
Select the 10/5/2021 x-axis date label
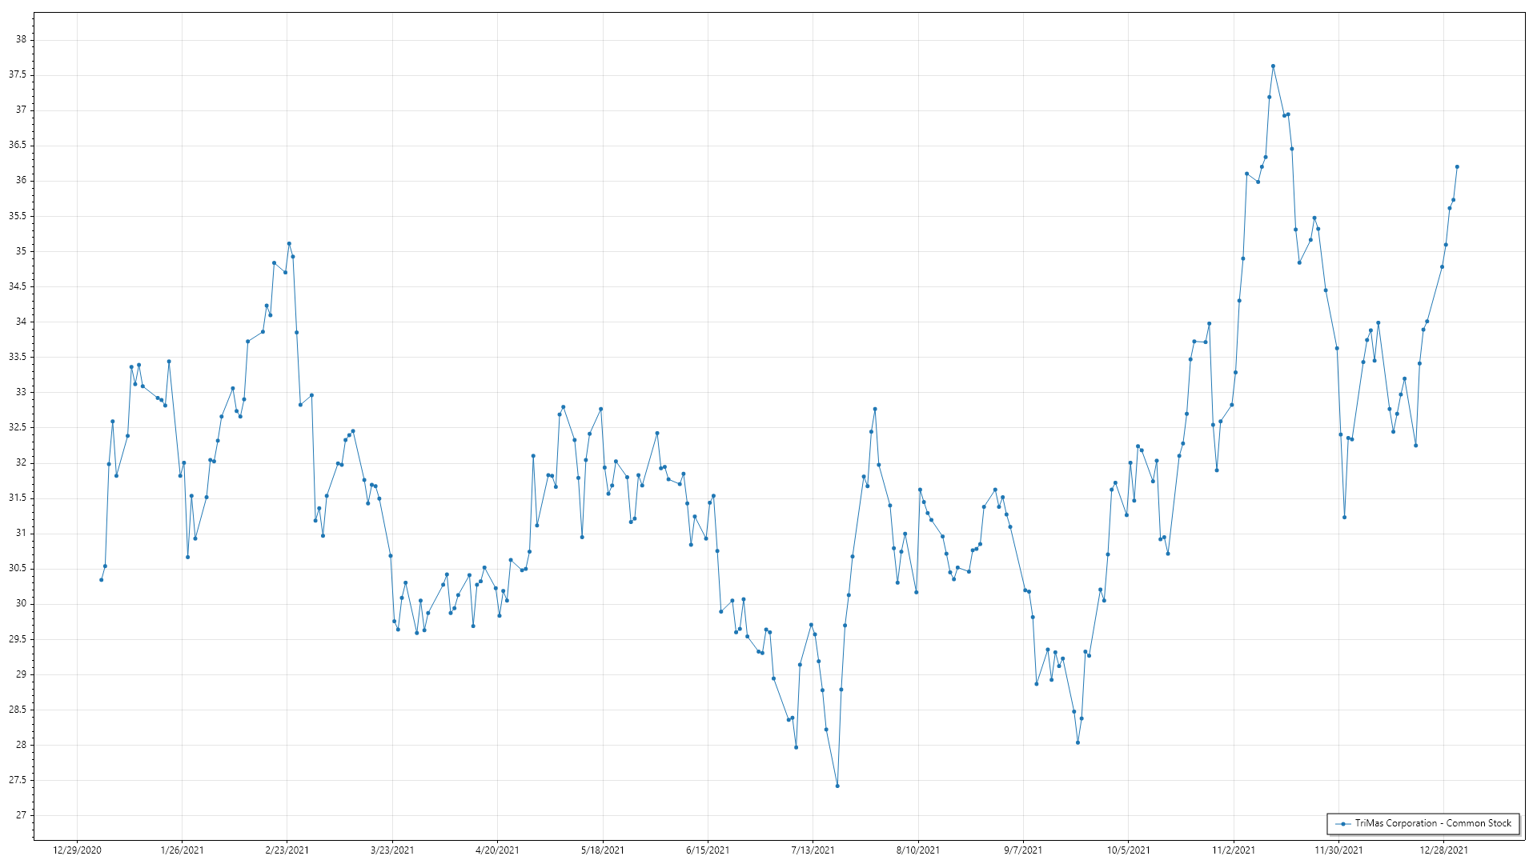1128,850
